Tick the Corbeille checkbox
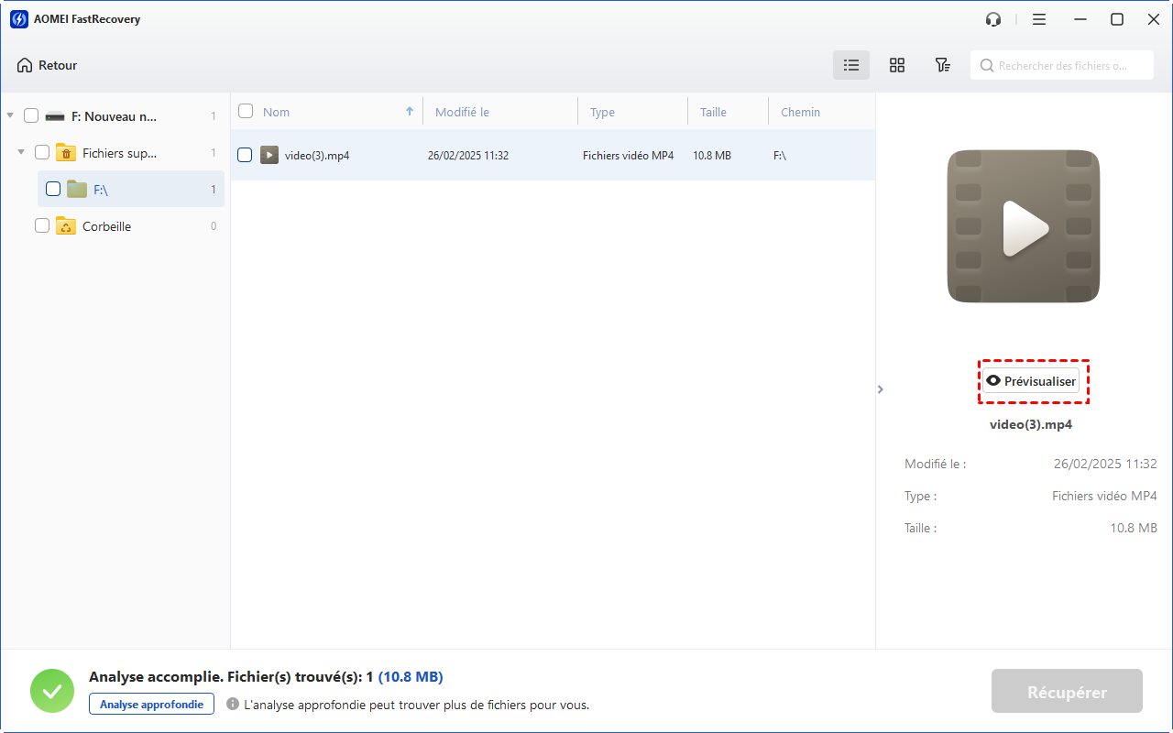This screenshot has height=733, width=1173. (x=42, y=226)
